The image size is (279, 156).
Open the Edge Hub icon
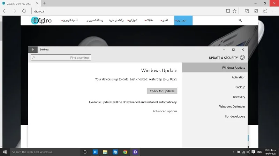pos(247,11)
